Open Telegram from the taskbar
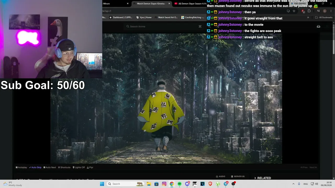The height and width of the screenshot is (188, 335). point(226,184)
